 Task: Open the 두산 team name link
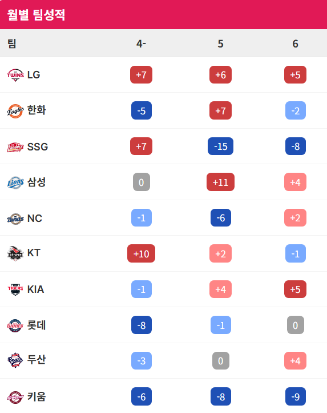point(37,360)
